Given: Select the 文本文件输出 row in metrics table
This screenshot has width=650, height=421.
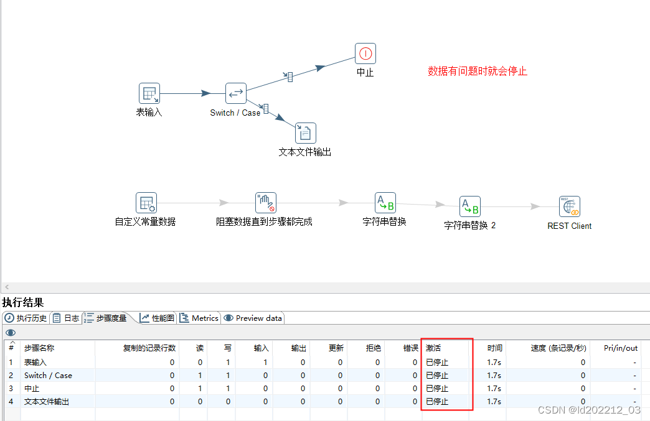Looking at the screenshot, I should click(x=323, y=402).
